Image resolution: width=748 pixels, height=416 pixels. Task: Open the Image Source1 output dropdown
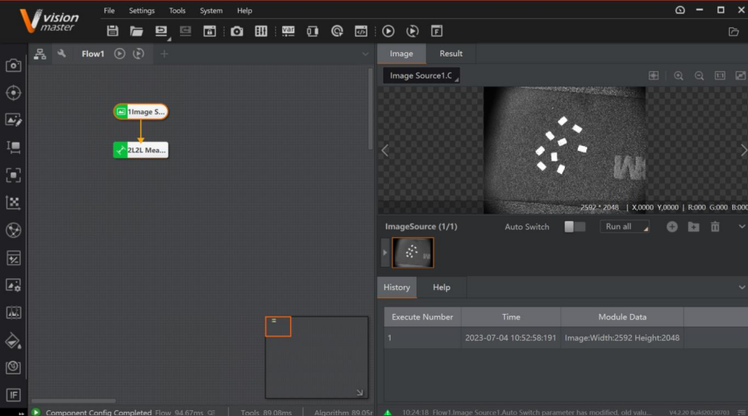pyautogui.click(x=421, y=75)
